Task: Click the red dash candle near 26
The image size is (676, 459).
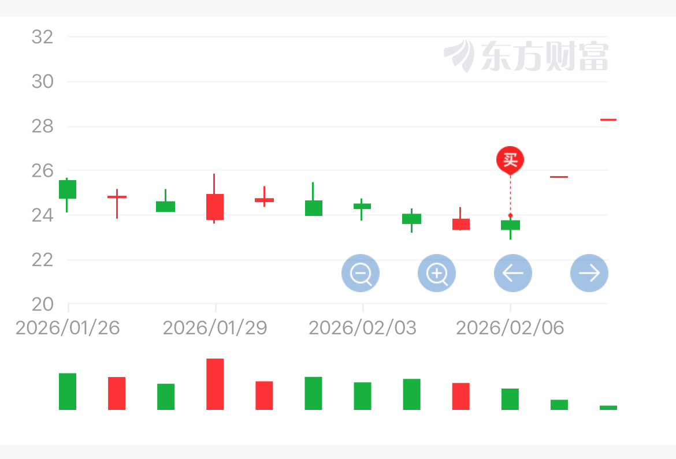Action: 559,177
